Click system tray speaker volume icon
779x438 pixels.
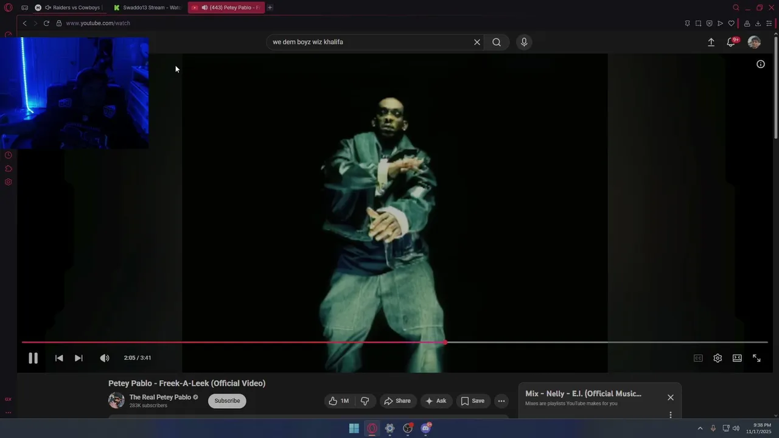point(736,428)
